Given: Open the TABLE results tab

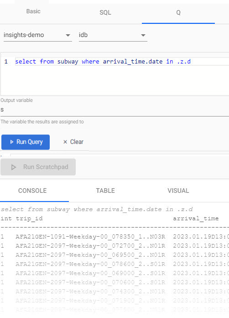Looking at the screenshot, I should click(x=105, y=191).
